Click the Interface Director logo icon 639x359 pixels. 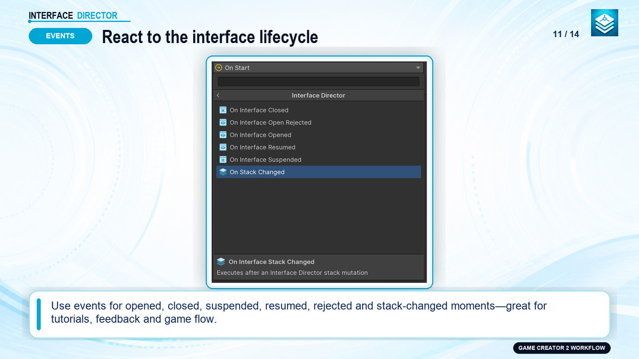click(604, 23)
